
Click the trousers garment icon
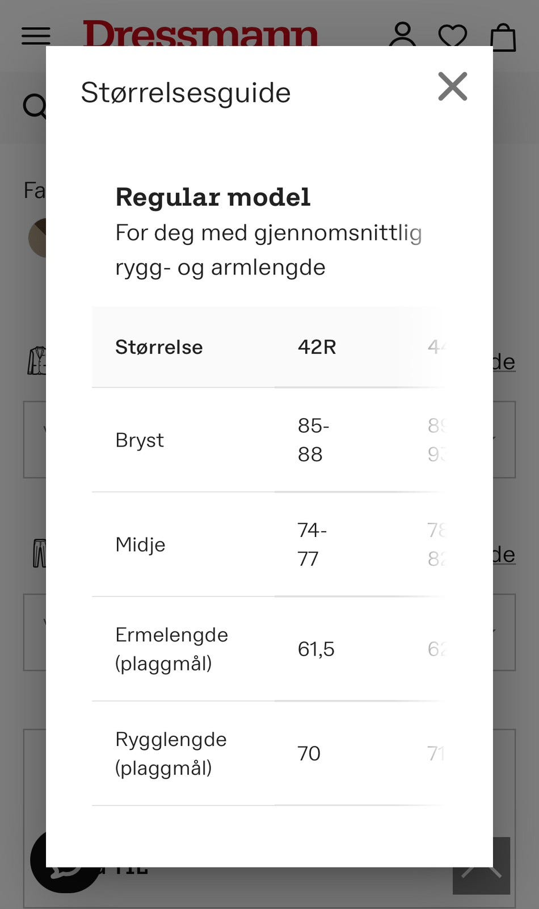tap(39, 553)
